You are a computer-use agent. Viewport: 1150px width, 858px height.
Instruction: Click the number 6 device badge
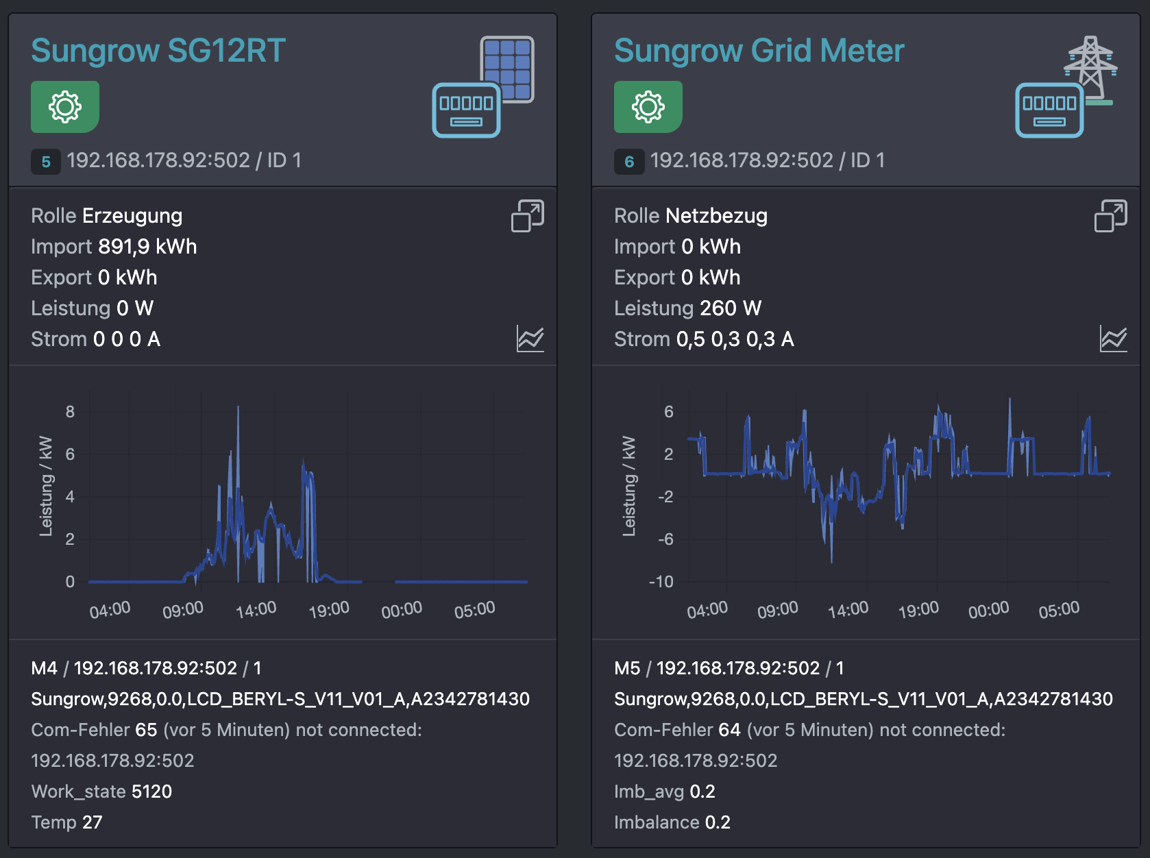click(x=629, y=162)
